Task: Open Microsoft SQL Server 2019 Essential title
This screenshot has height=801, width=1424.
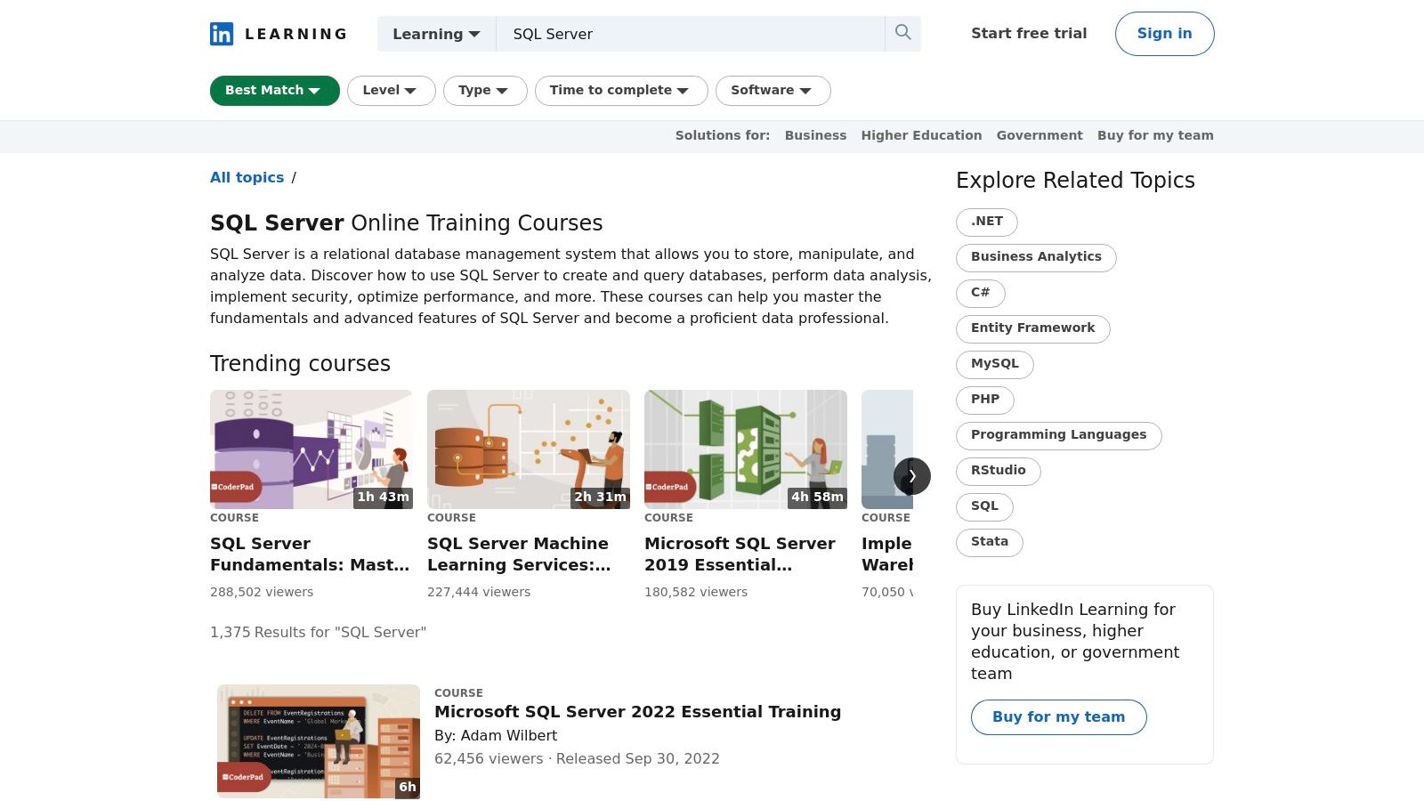Action: click(x=740, y=554)
